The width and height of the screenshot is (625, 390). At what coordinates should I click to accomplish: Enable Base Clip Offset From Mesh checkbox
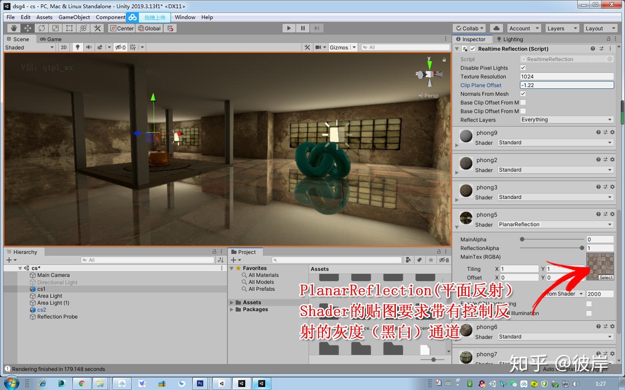(x=523, y=102)
